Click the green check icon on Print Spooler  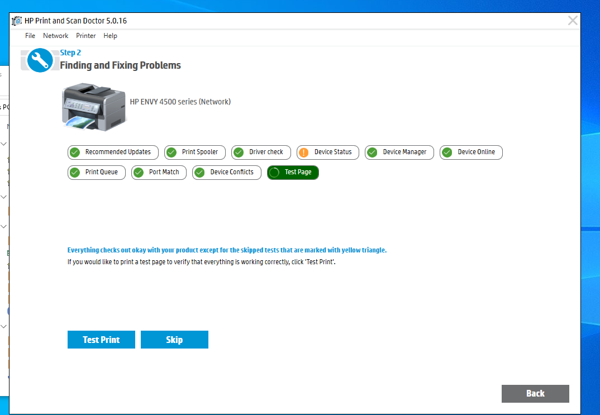pyautogui.click(x=171, y=152)
